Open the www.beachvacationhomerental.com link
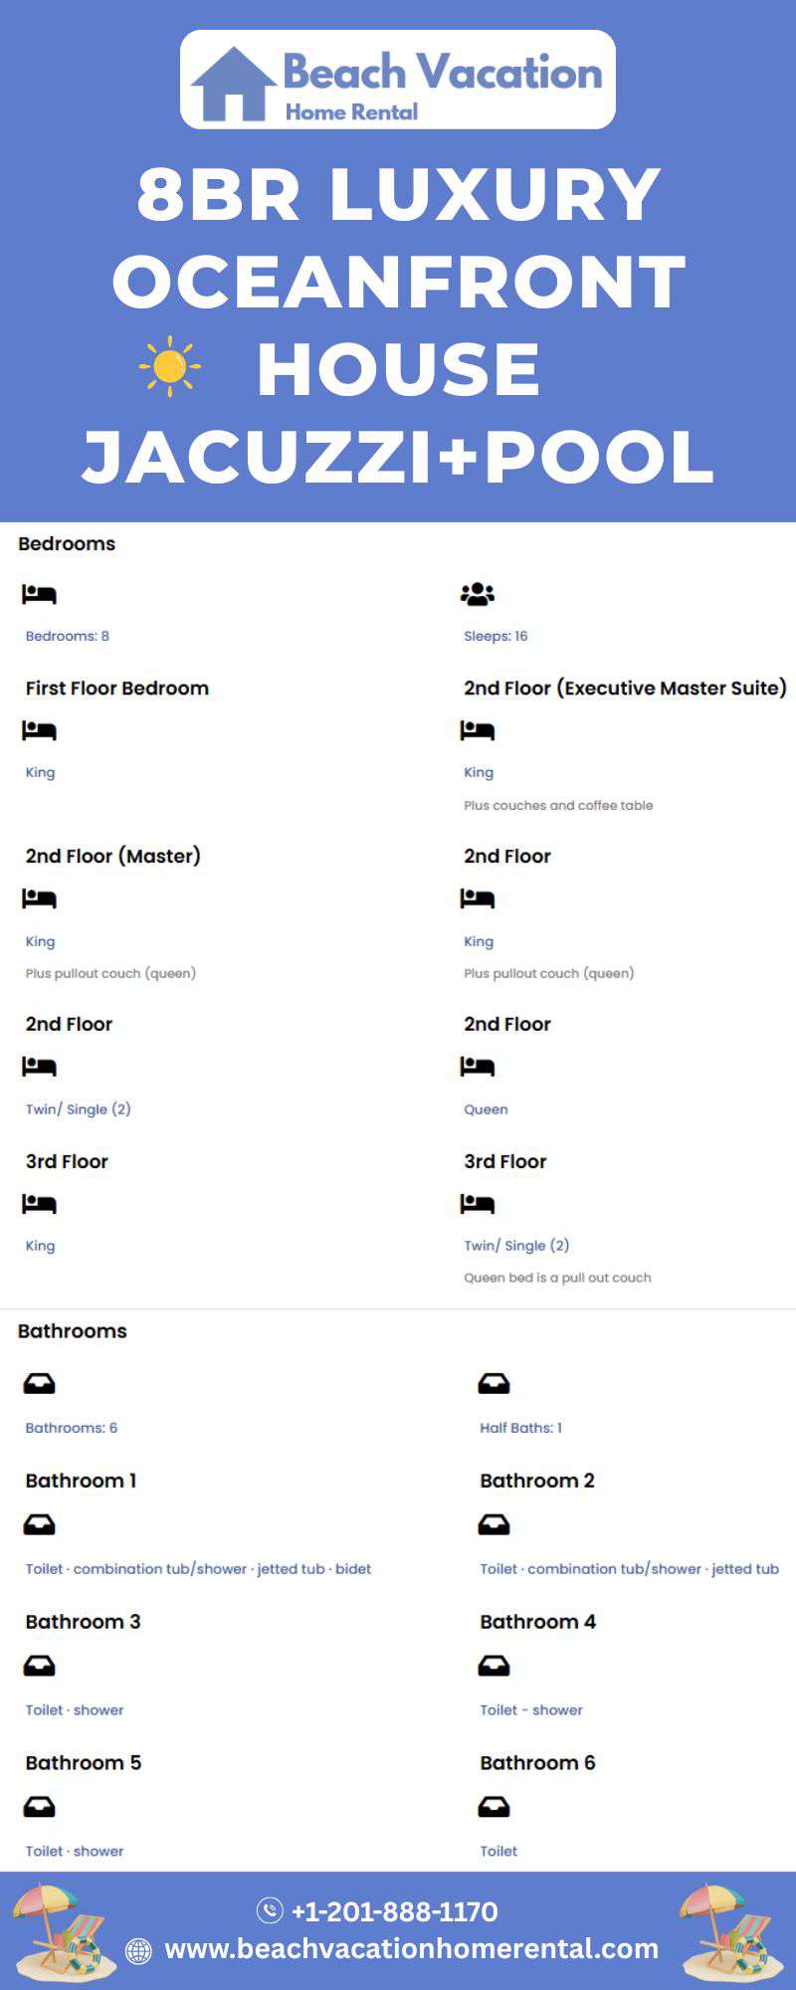 click(411, 1948)
